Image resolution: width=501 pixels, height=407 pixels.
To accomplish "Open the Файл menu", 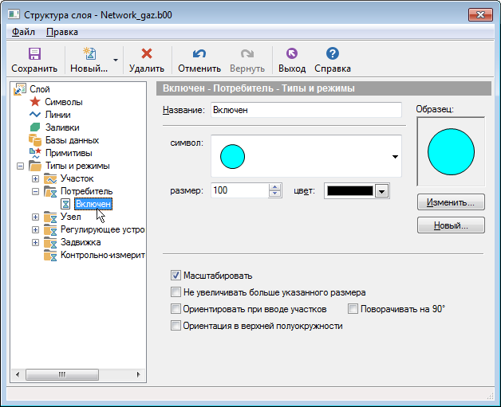I will point(23,32).
